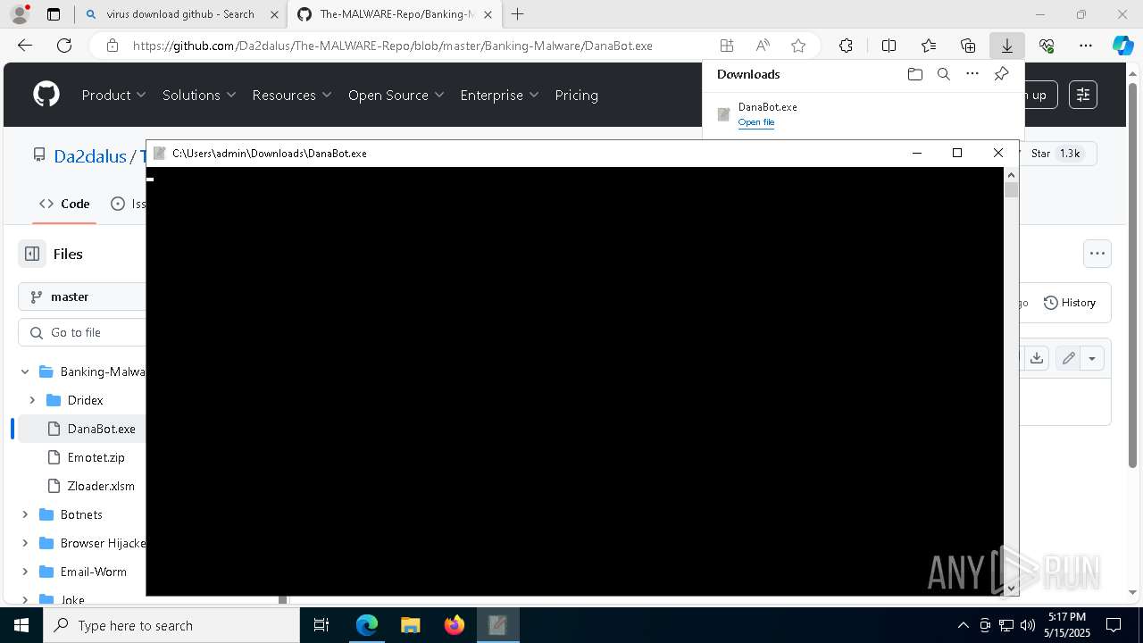1143x643 pixels.
Task: Open Windows Start menu
Action: (21, 625)
